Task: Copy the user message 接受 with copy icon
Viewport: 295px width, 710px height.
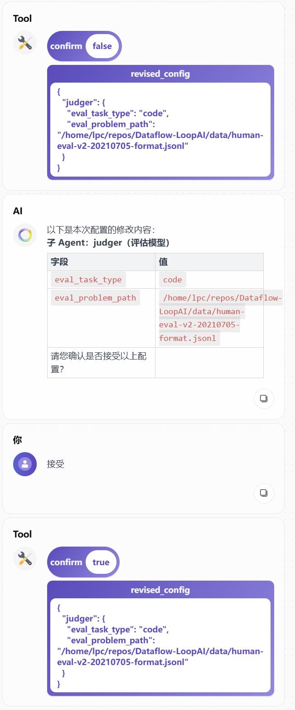Action: (264, 493)
